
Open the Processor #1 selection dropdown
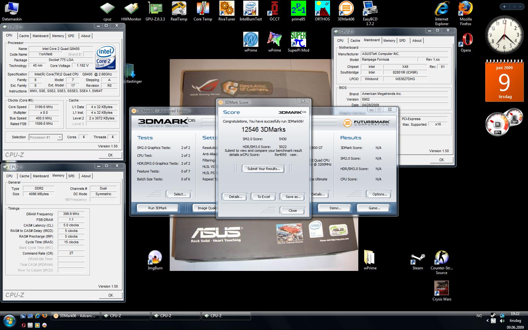click(46, 137)
